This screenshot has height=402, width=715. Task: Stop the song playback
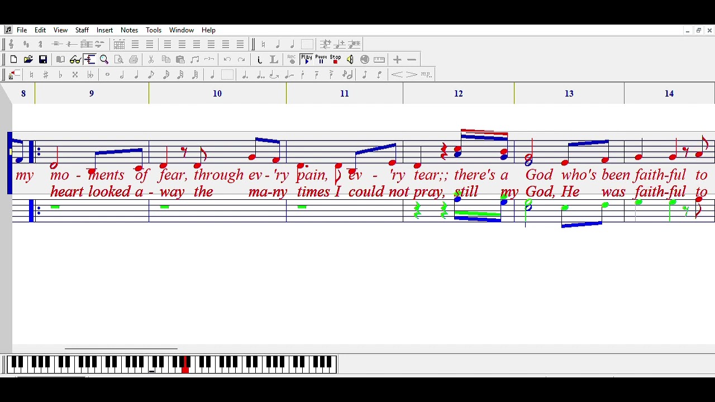[x=335, y=60]
